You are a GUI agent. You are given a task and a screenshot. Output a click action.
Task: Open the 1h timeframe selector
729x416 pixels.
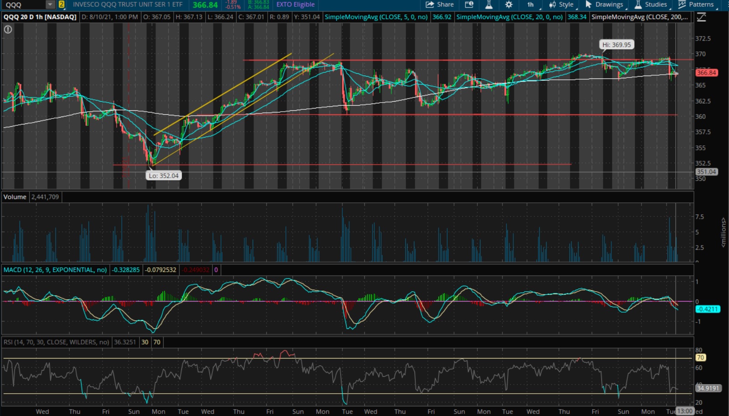point(532,5)
